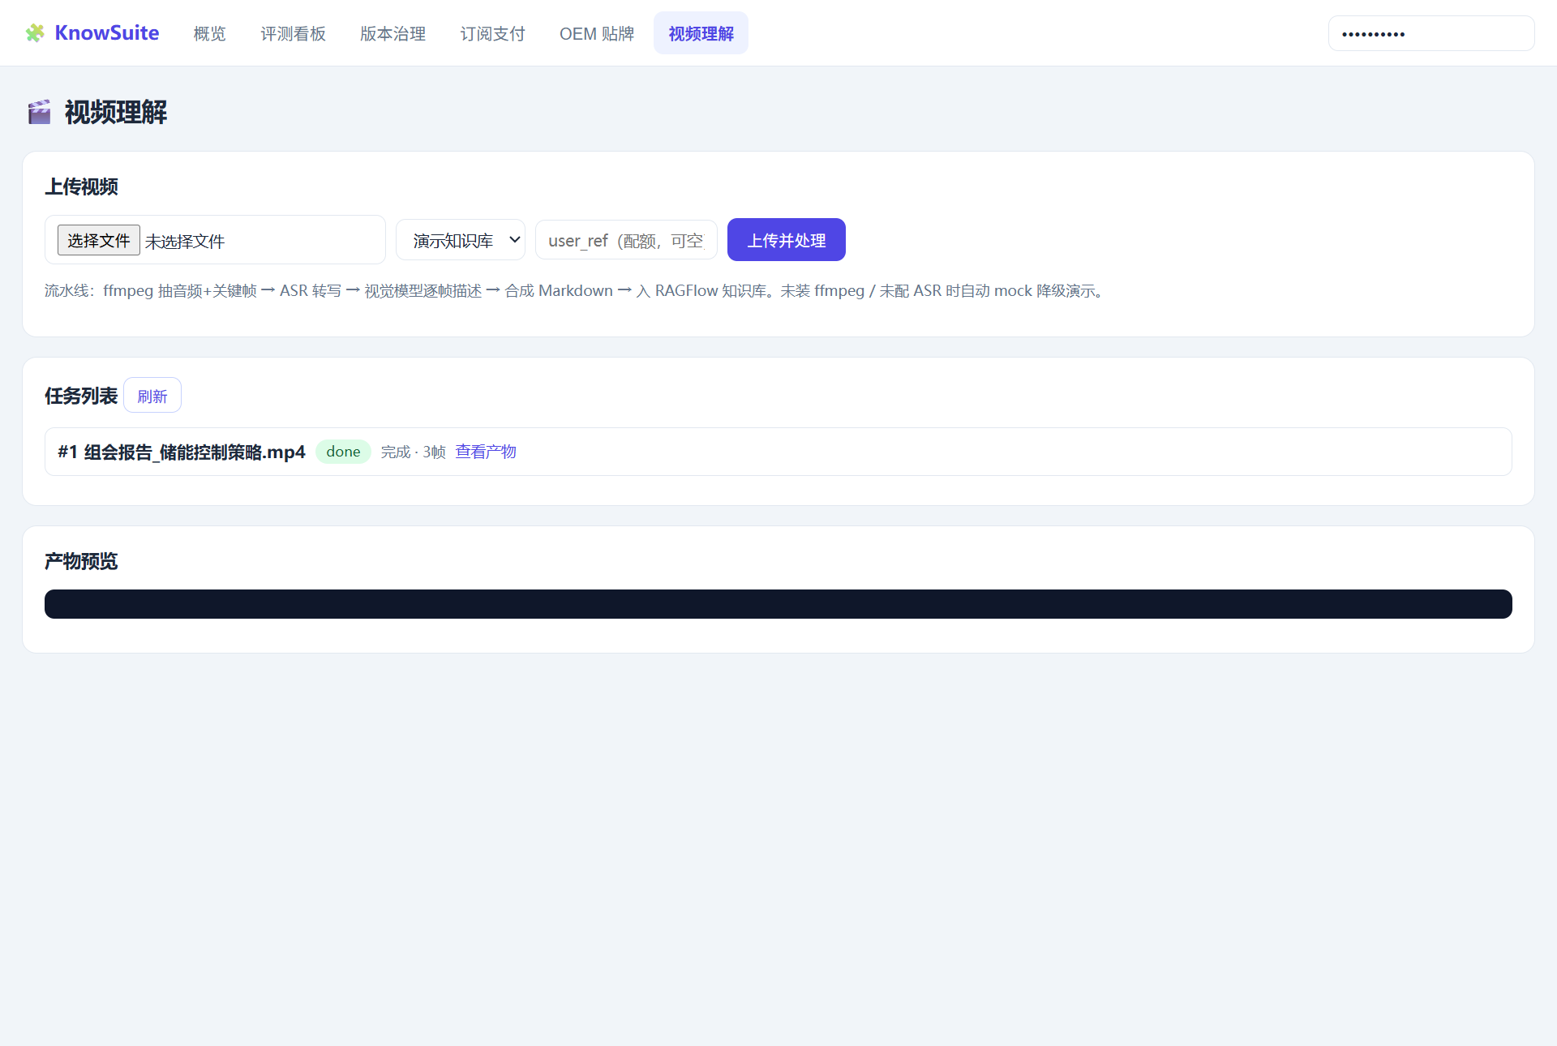Viewport: 1557px width, 1046px height.
Task: Refresh task list with 刷新 button
Action: pyautogui.click(x=152, y=396)
